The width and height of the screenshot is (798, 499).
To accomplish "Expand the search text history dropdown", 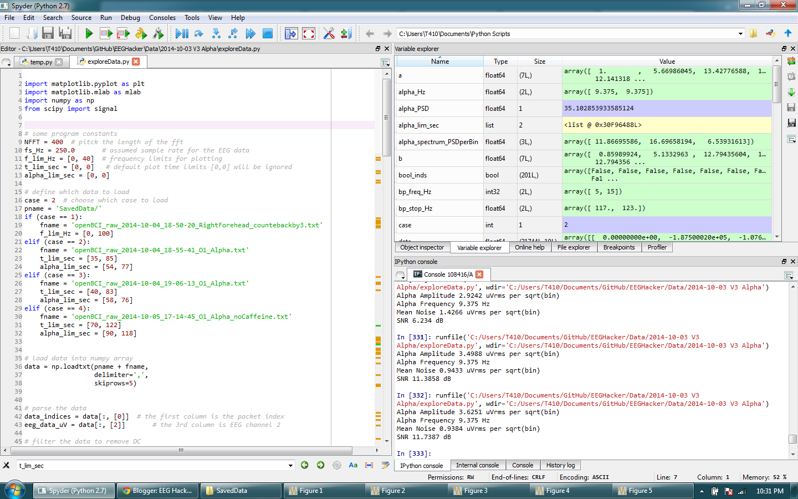I will (290, 466).
